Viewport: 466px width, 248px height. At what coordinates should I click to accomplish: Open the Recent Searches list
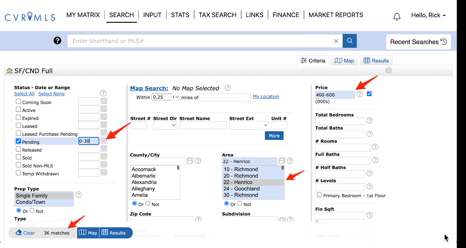tap(419, 42)
